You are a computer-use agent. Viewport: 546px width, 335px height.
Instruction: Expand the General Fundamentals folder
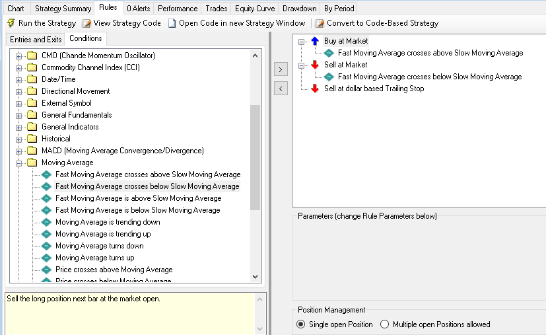[x=19, y=115]
